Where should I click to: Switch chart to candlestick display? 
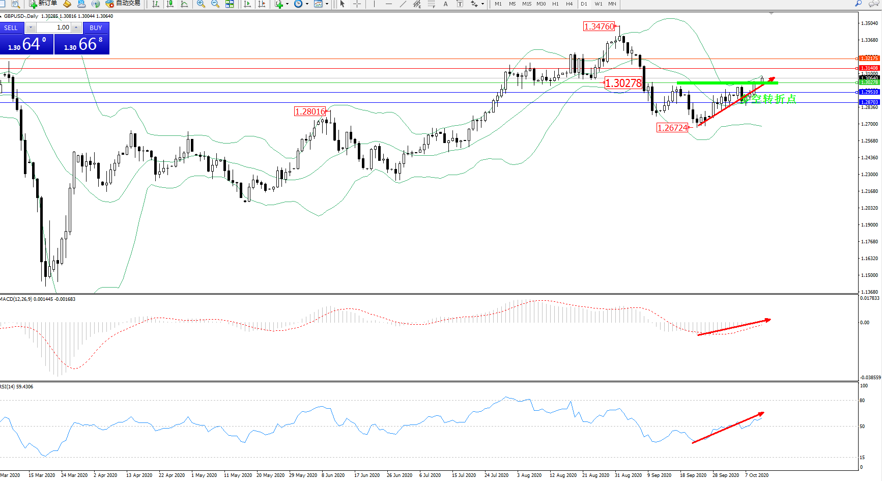point(170,4)
